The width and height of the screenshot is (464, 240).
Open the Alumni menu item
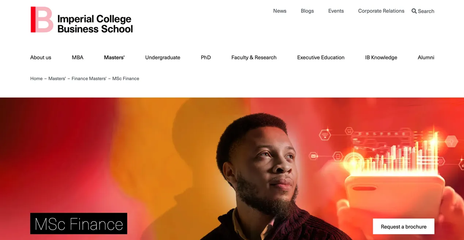[426, 57]
